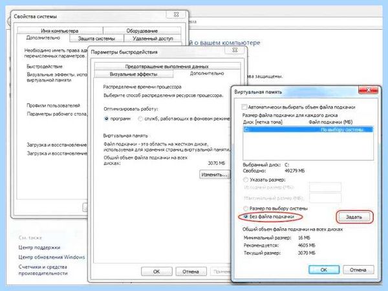The width and height of the screenshot is (388, 291).
Task: Click 'Диск [метка тома]' column header
Action: click(263, 122)
